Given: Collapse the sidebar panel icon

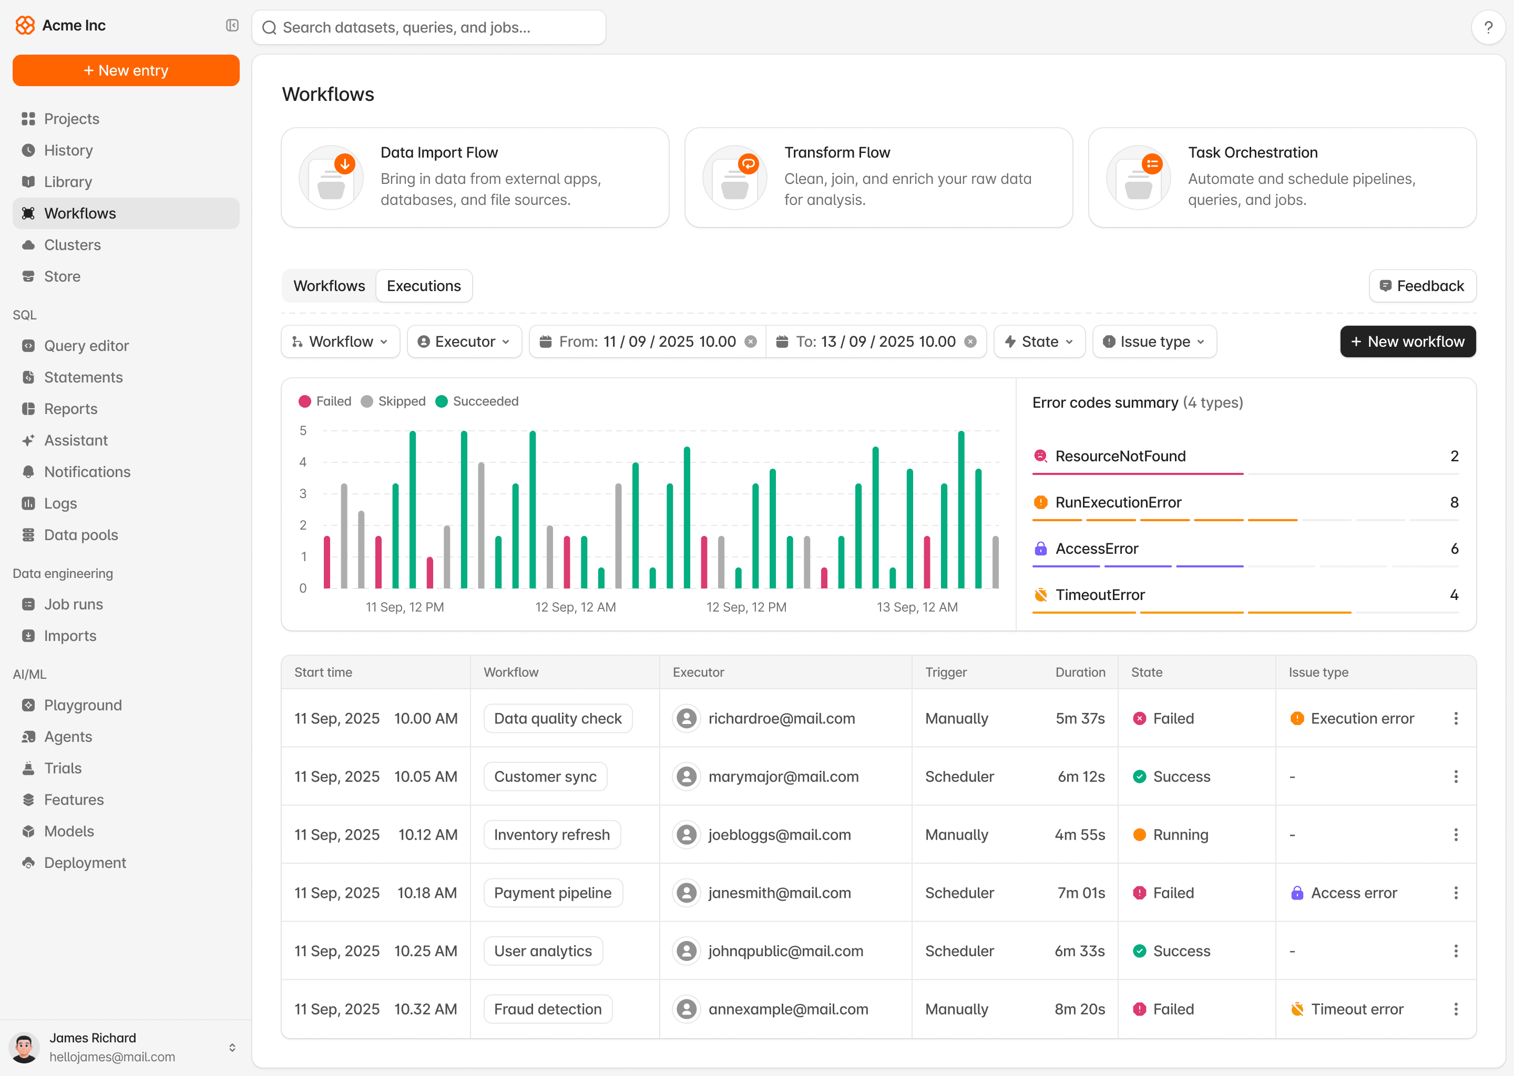Looking at the screenshot, I should (232, 25).
